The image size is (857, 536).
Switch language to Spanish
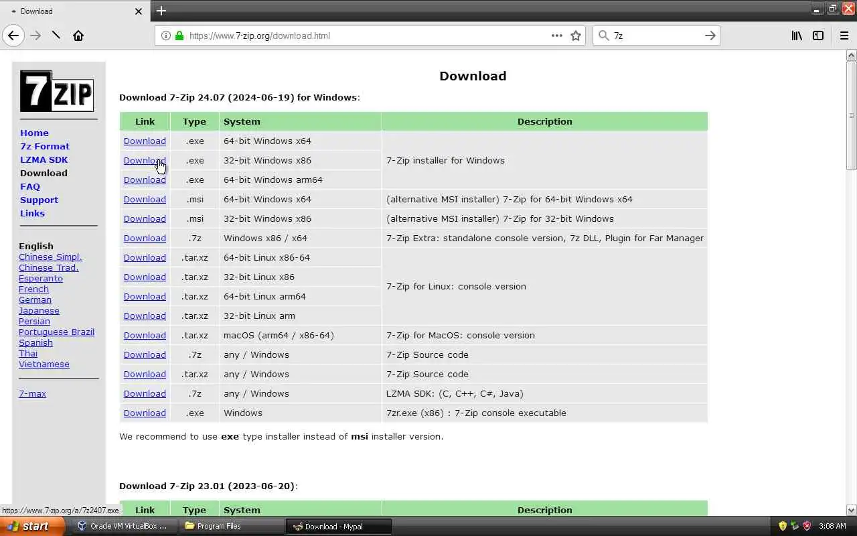[x=35, y=342]
